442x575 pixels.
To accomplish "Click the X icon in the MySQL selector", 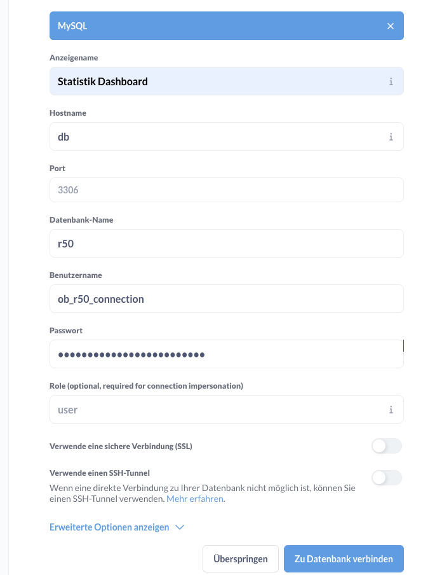I will pyautogui.click(x=391, y=26).
